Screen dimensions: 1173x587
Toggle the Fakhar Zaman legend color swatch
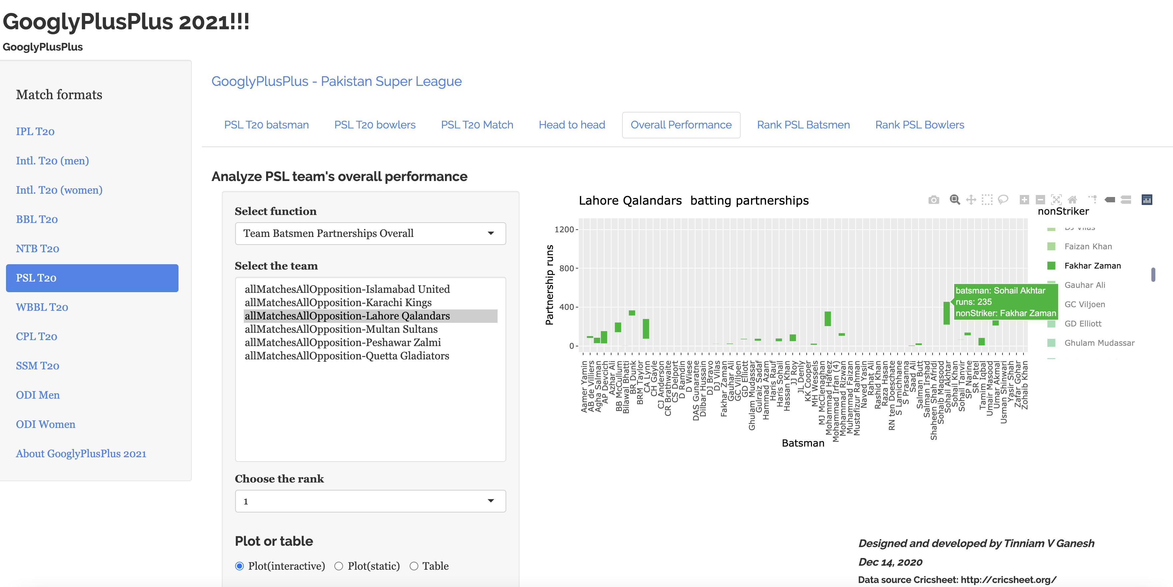[x=1051, y=266]
